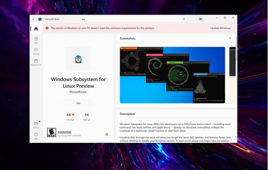Click the ESRB Everyone rating badge
This screenshot has width=268, height=170.
pos(52,132)
